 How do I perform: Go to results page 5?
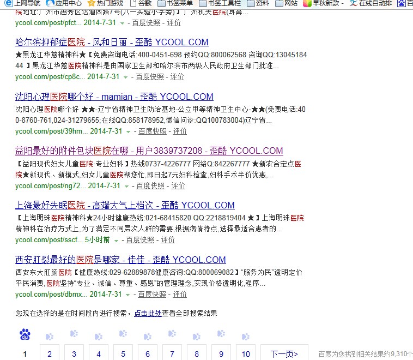point(123,353)
